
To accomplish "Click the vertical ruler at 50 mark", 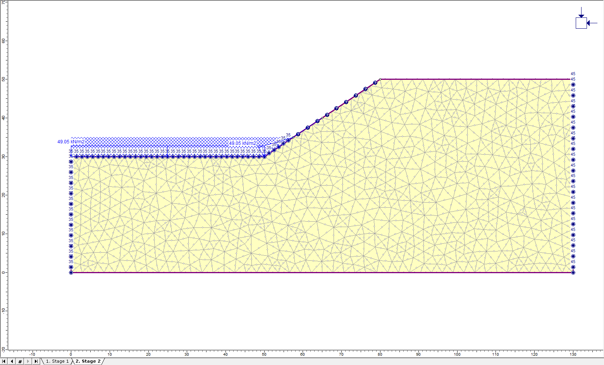I will click(x=3, y=79).
